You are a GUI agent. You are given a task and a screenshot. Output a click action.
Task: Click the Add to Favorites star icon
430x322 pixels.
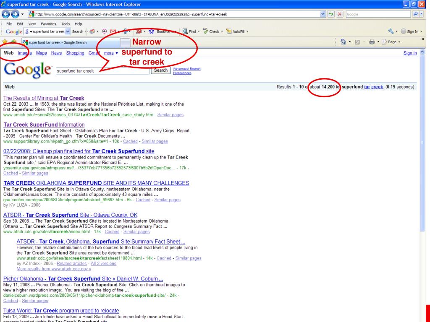14,42
